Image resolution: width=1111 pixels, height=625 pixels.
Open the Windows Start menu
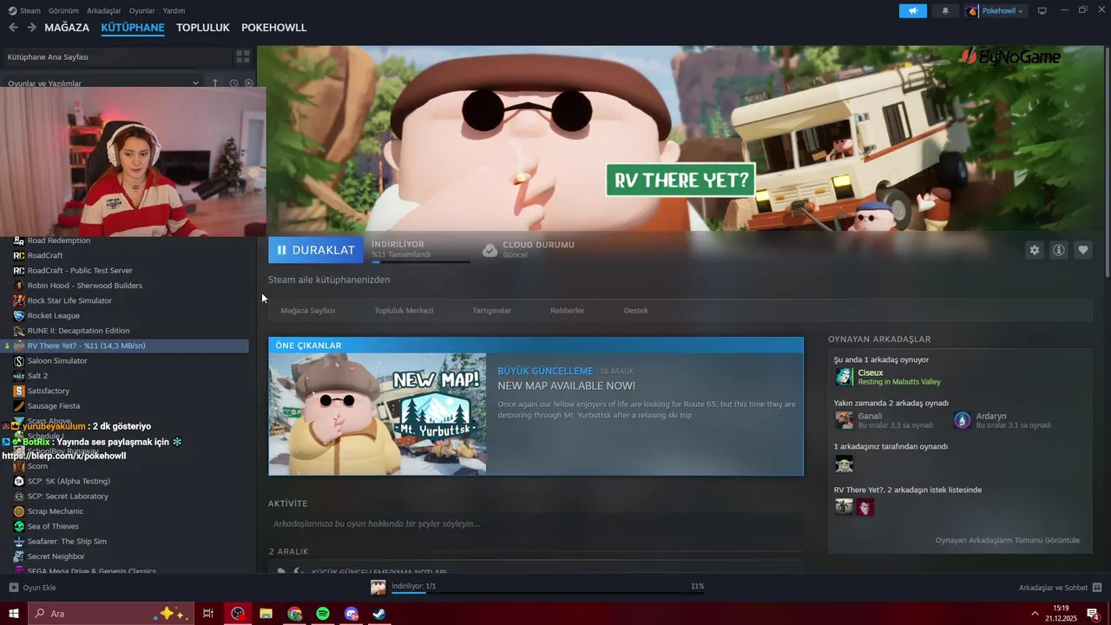[14, 614]
